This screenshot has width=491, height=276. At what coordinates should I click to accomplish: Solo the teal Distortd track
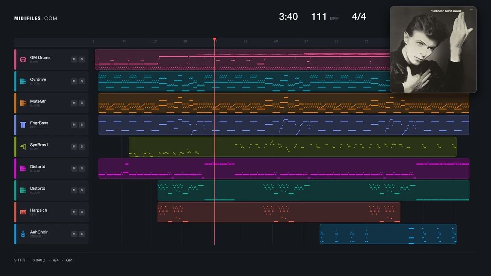(x=82, y=191)
